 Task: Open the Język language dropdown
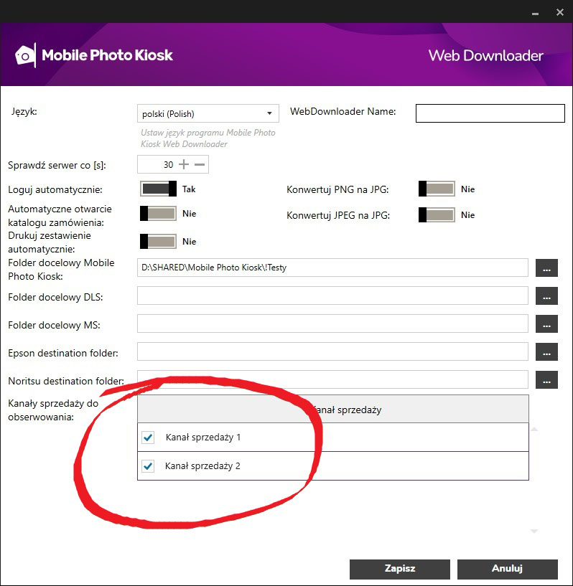click(208, 113)
